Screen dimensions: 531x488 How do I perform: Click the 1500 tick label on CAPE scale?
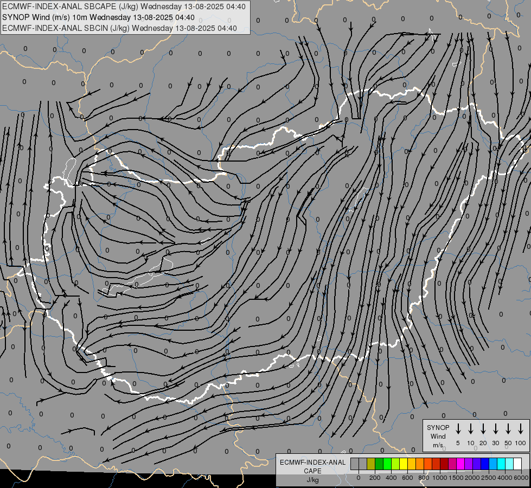pos(456,478)
